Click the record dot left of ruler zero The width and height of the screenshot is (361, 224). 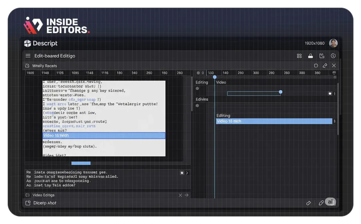(198, 73)
